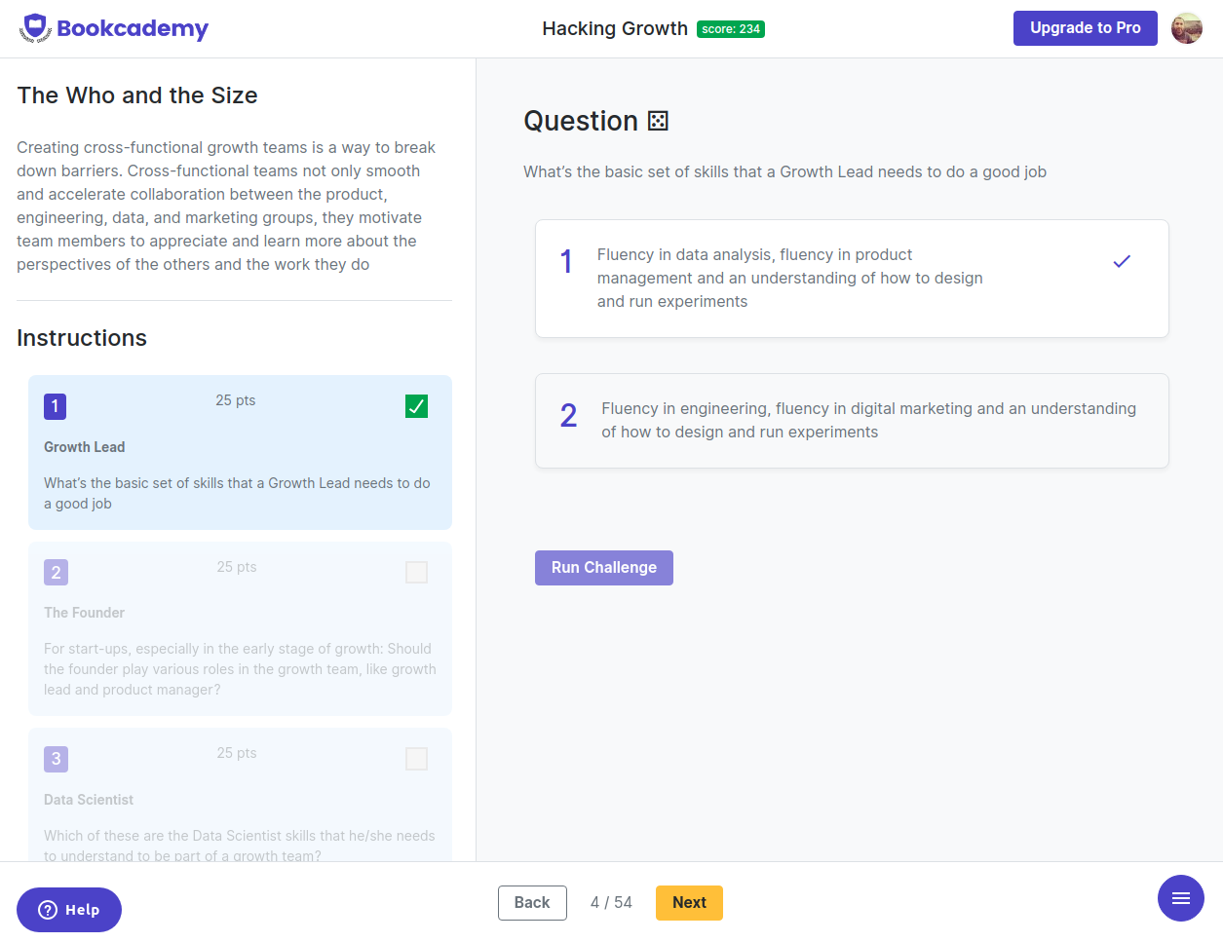The height and width of the screenshot is (942, 1223).
Task: Open the profile avatar in the top bar
Action: tap(1186, 27)
